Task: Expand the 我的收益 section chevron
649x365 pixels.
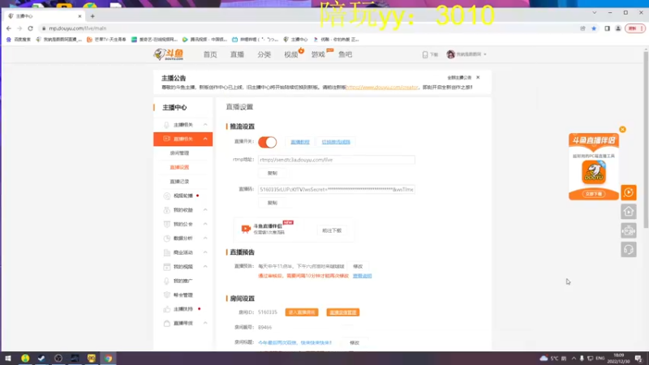Action: point(205,210)
